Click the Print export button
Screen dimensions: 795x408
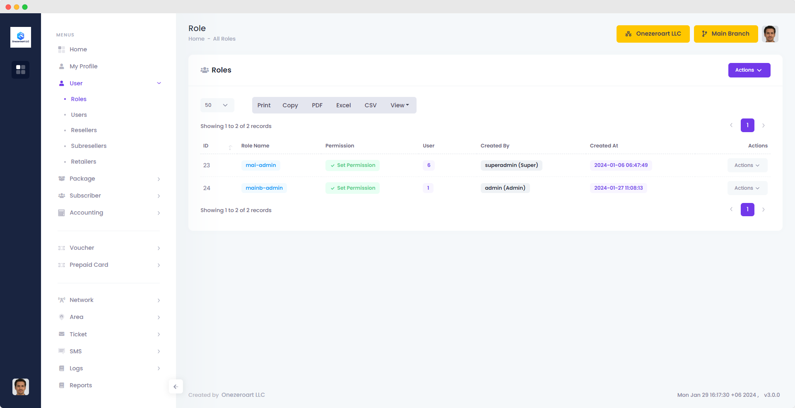tap(264, 105)
